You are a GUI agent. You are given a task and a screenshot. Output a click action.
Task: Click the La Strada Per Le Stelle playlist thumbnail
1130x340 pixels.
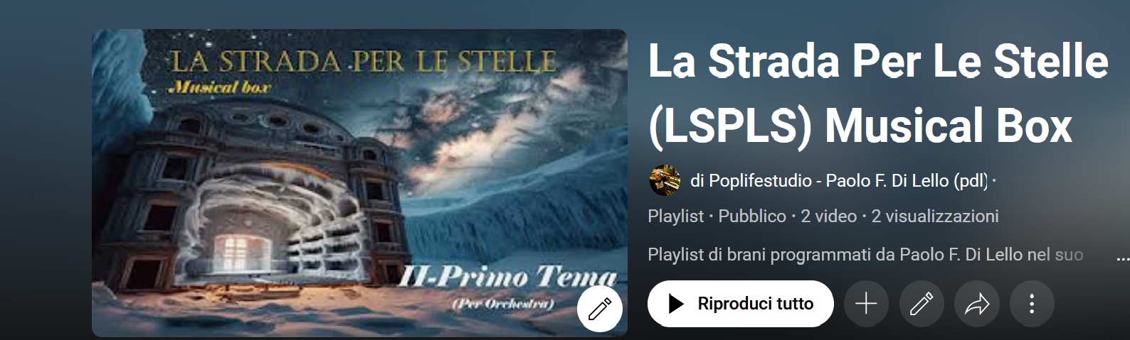coord(359,182)
